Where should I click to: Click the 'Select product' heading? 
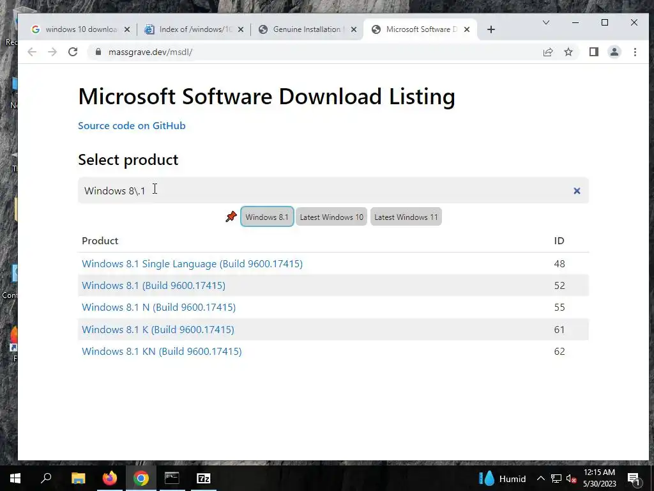[x=128, y=159]
